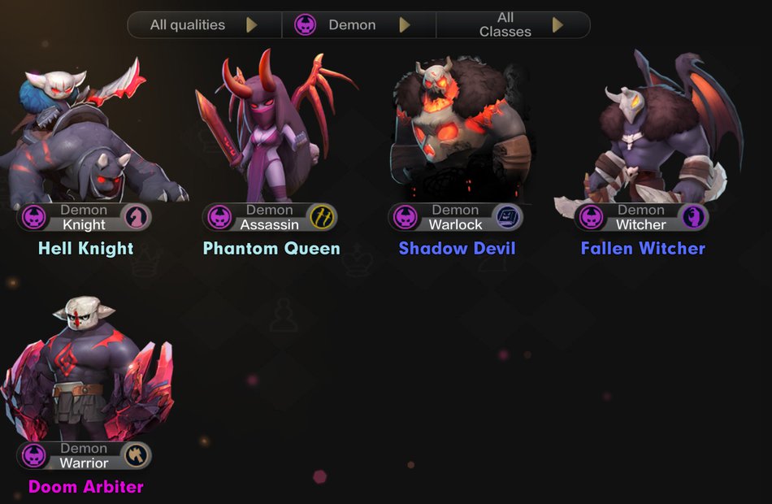Screen dimensions: 772x504
Task: Click the Warlock spellbook class icon
Action: (x=508, y=217)
